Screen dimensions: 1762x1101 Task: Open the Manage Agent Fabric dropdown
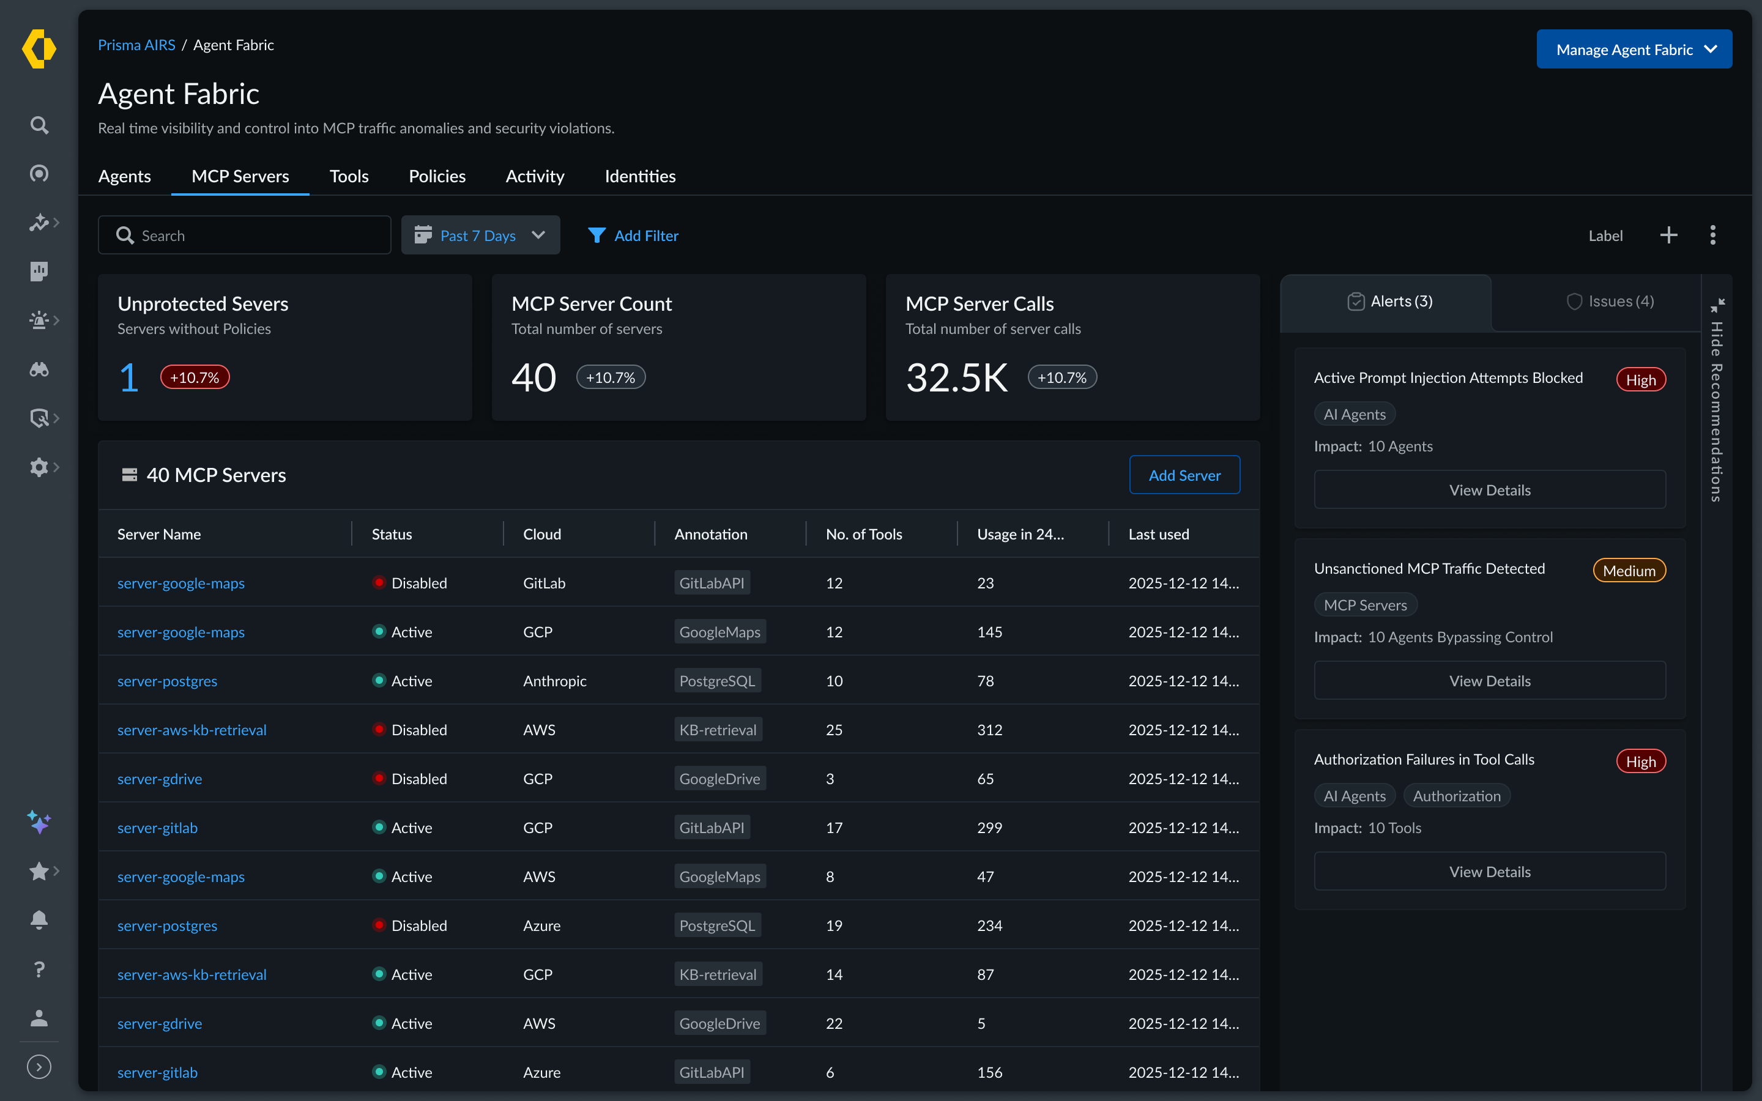[1634, 49]
